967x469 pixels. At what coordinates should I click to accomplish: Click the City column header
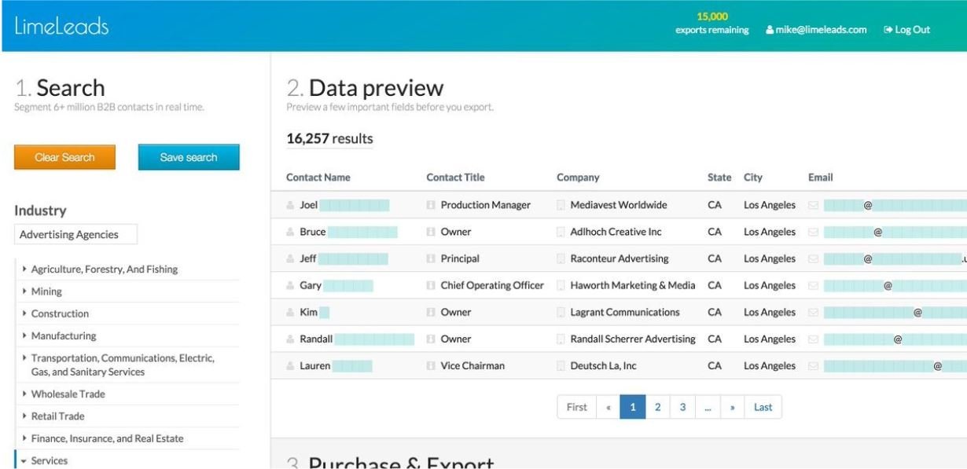click(753, 178)
